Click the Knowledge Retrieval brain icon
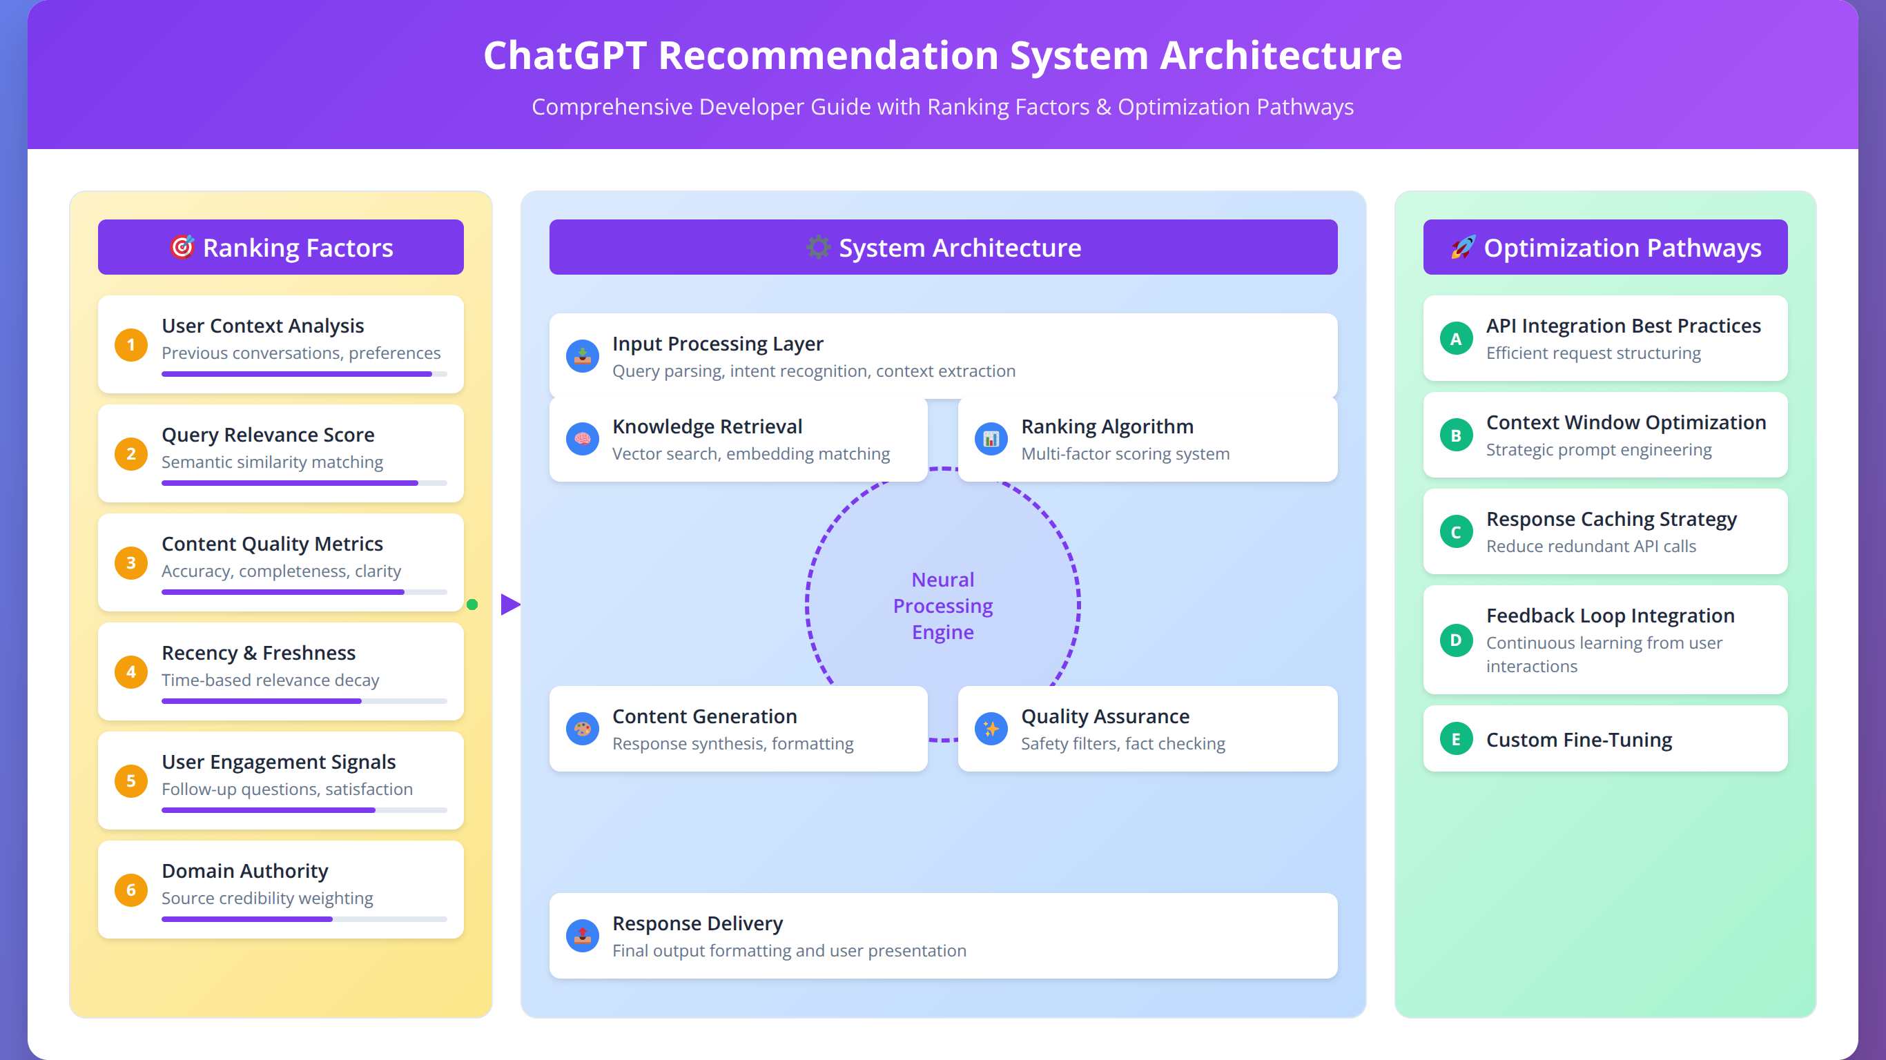This screenshot has height=1060, width=1886. coord(583,439)
